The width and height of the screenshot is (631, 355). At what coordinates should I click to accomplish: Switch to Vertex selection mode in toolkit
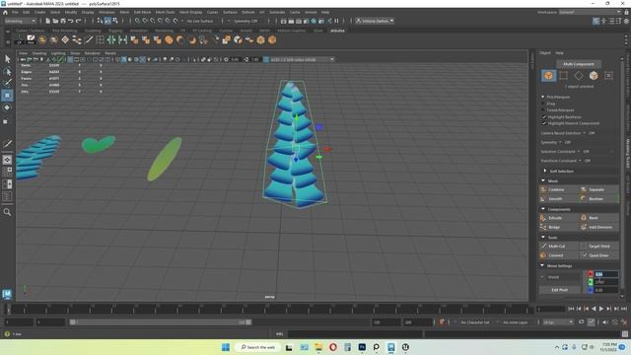point(563,75)
